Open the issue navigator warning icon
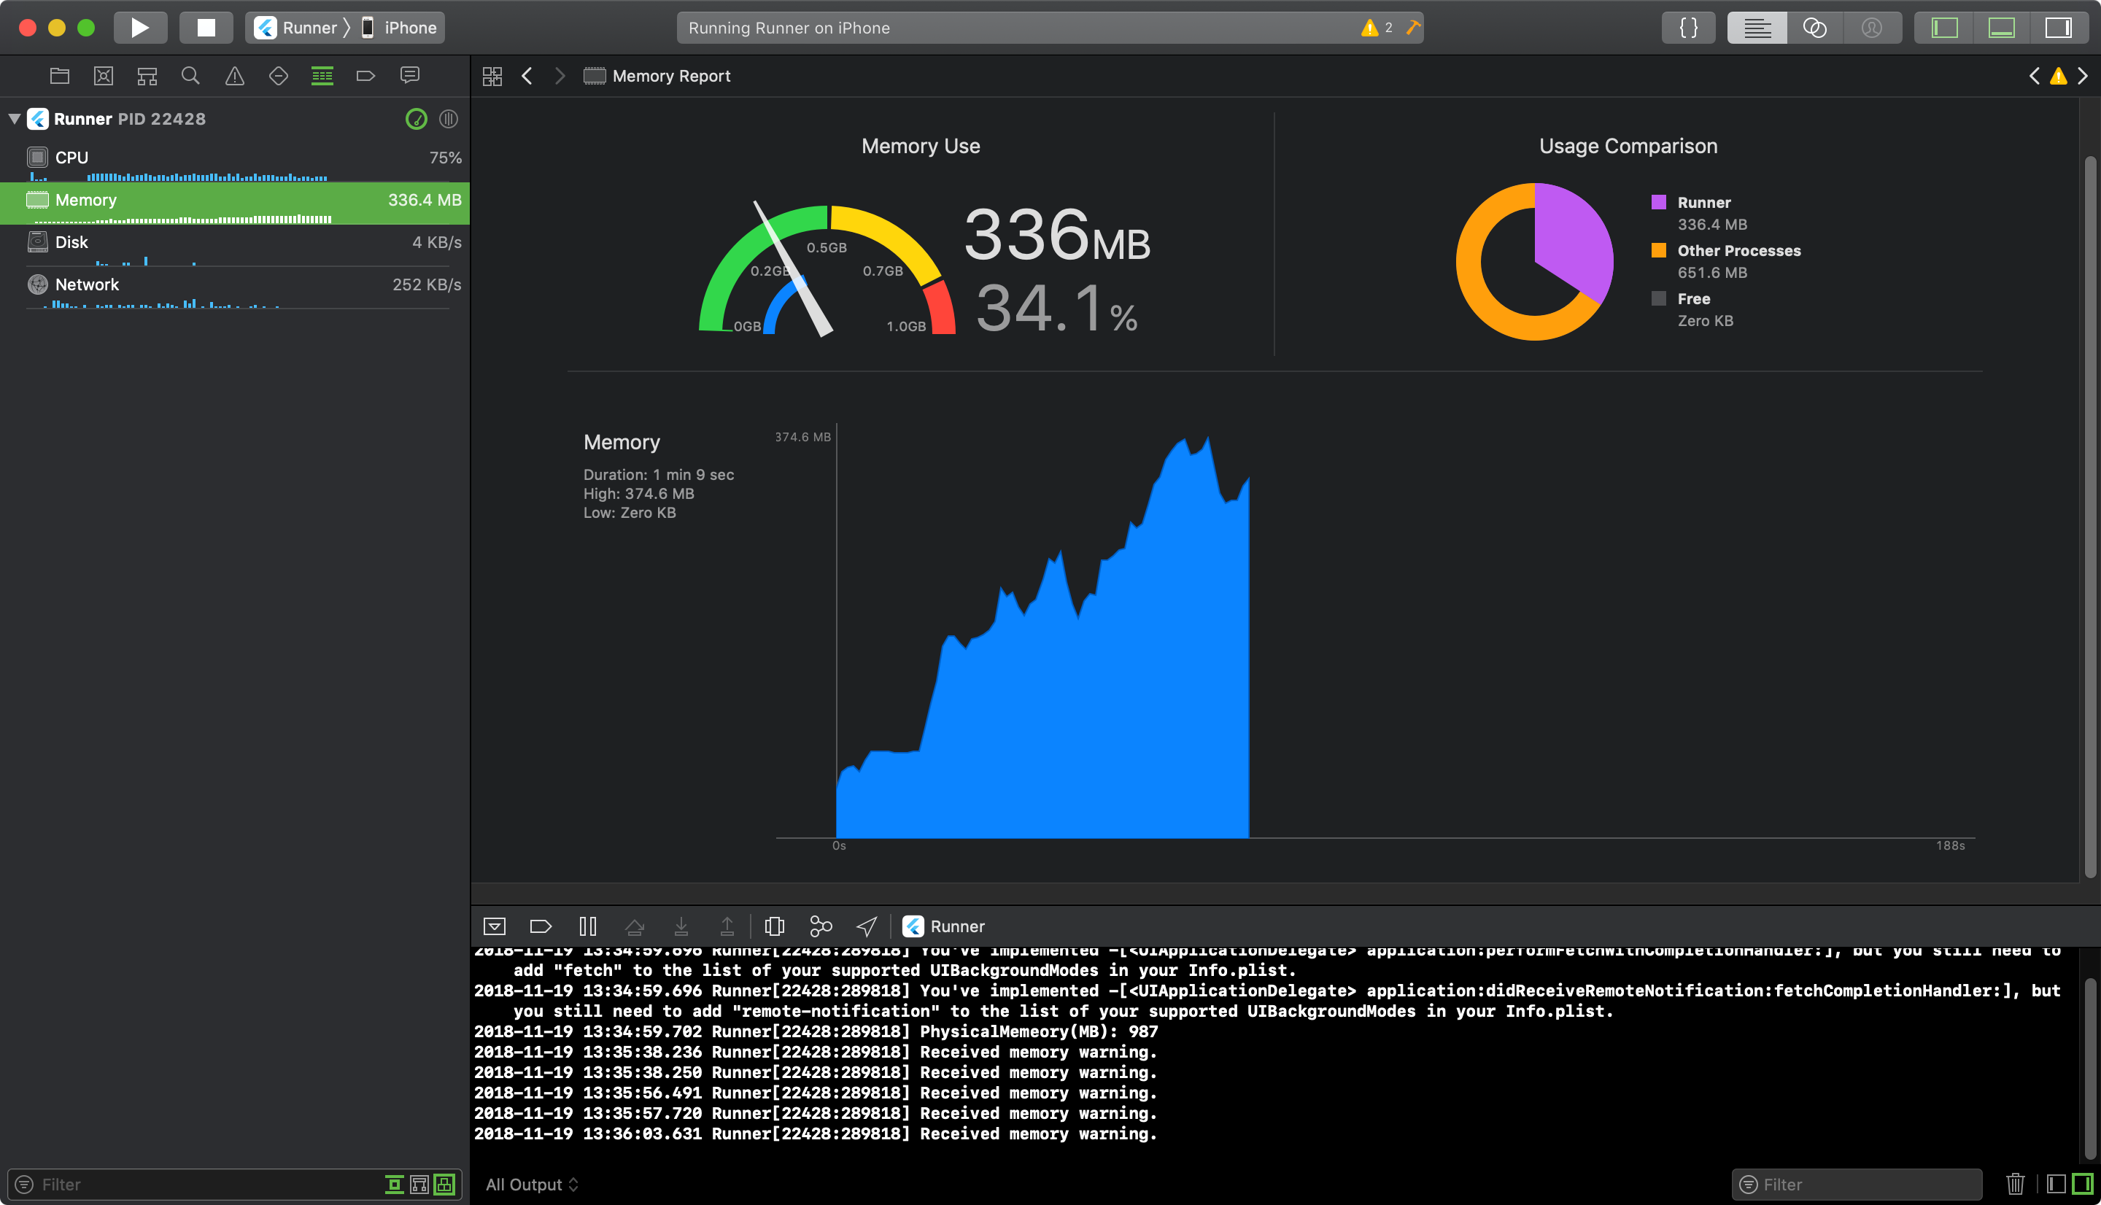Image resolution: width=2101 pixels, height=1205 pixels. (234, 76)
